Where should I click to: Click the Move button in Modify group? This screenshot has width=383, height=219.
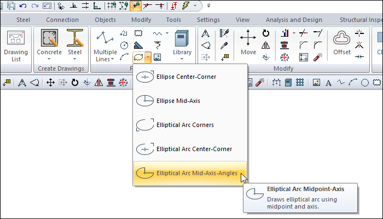[248, 42]
